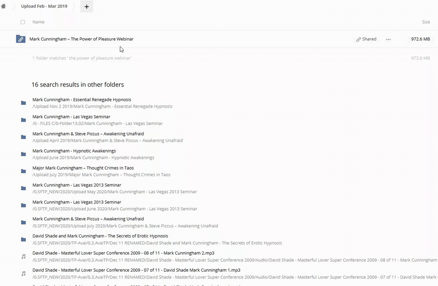
Task: Click the shared folder link icon
Action: pyautogui.click(x=21, y=39)
